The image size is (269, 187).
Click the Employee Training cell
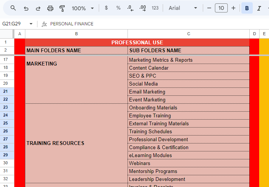coord(188,115)
